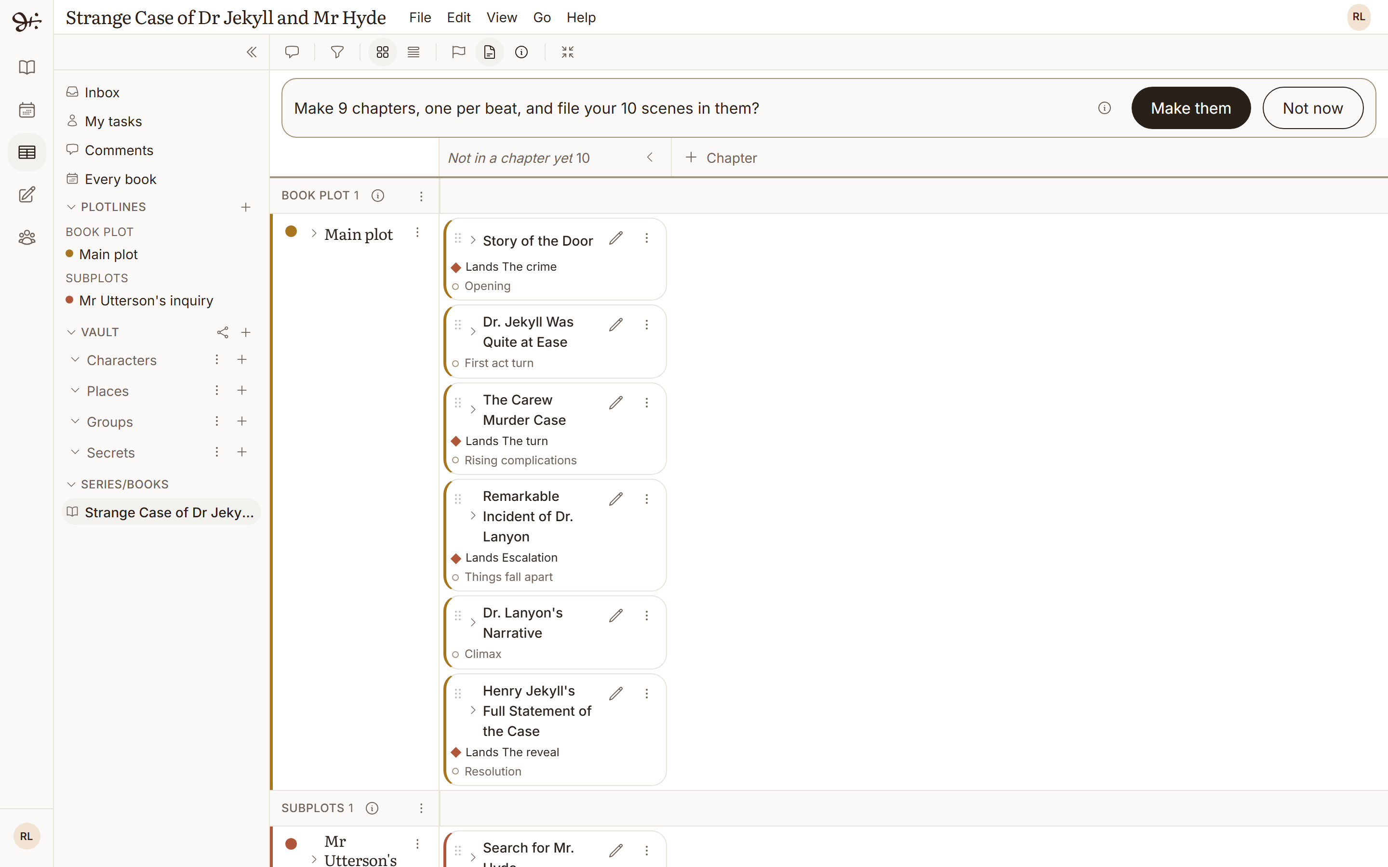The height and width of the screenshot is (867, 1388).
Task: Open options menu for The Carew Murder Case
Action: 646,403
